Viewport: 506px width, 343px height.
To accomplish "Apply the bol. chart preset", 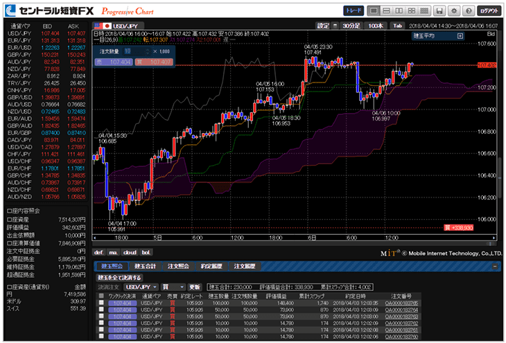I will tap(146, 252).
